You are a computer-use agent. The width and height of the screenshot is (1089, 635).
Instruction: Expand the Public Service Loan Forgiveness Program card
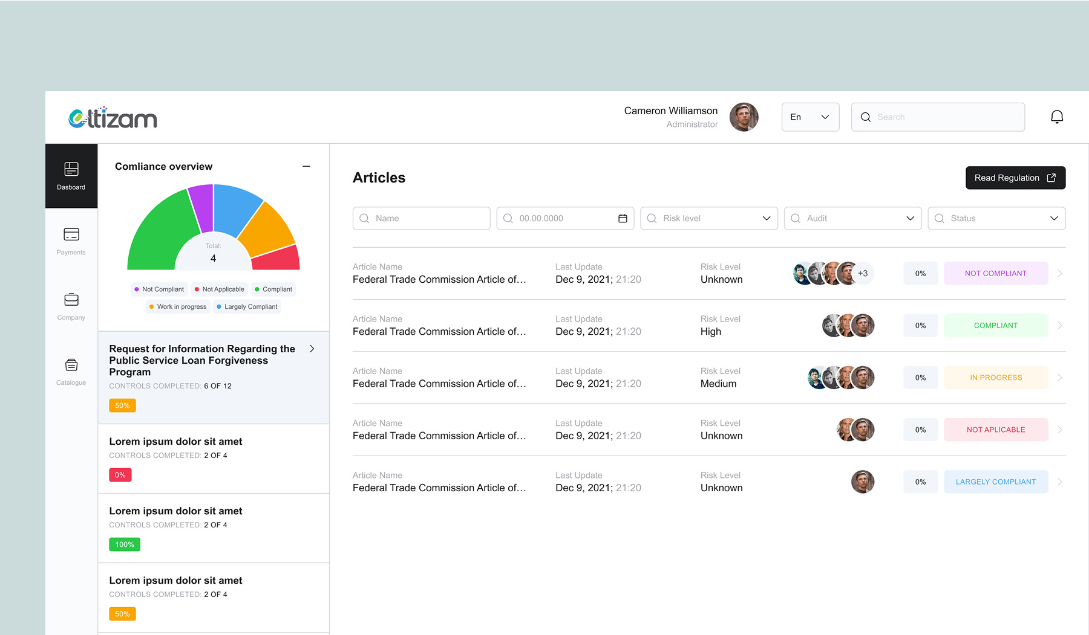pyautogui.click(x=312, y=349)
